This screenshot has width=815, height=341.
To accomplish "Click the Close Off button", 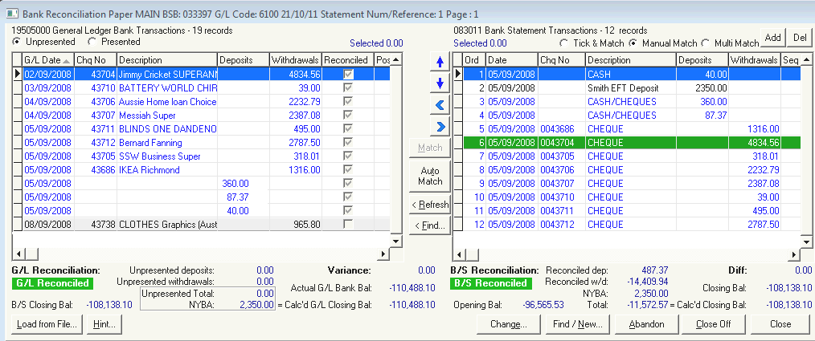I will pyautogui.click(x=714, y=324).
